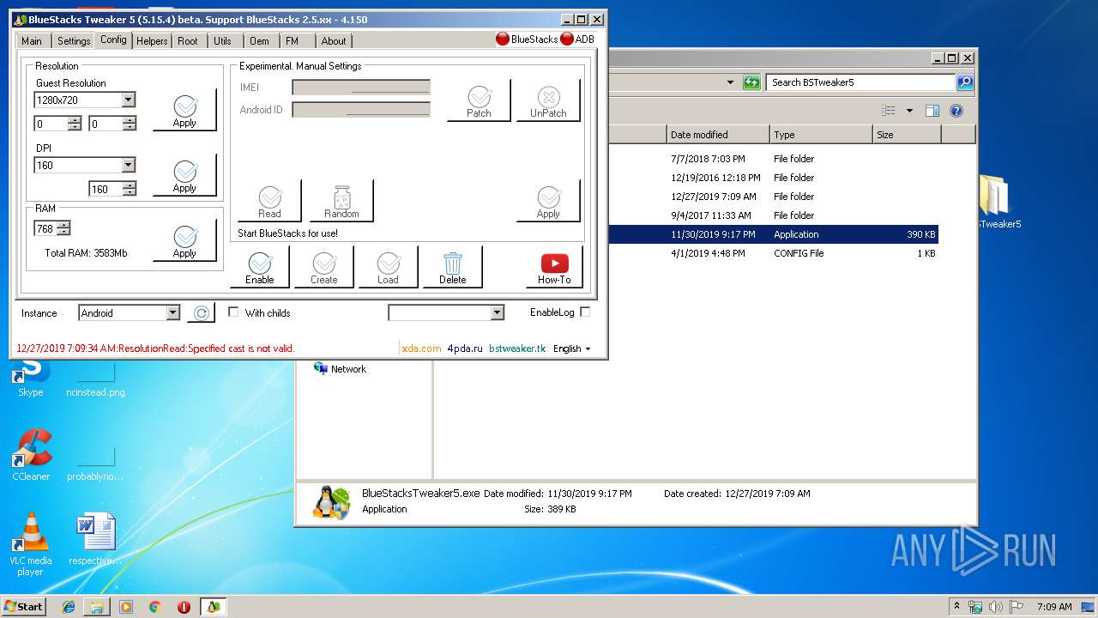The width and height of the screenshot is (1098, 618).
Task: Increase the custom DPI 160 stepper
Action: click(x=129, y=185)
